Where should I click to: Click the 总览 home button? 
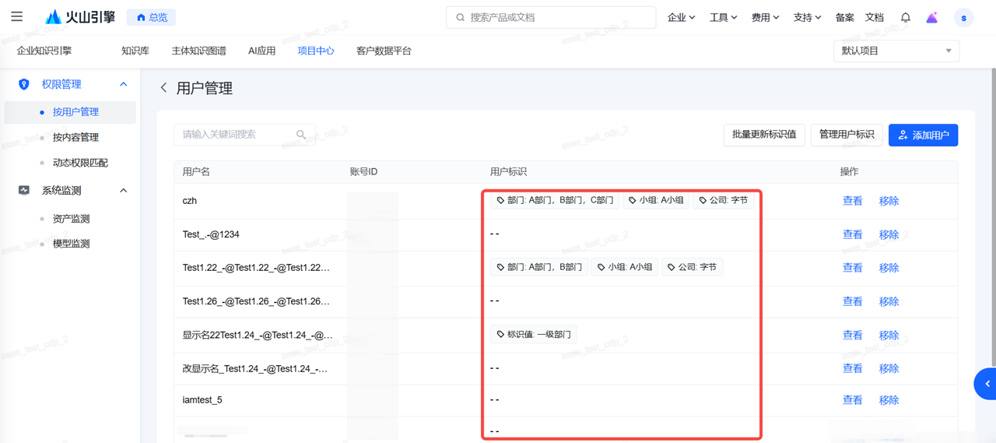(152, 17)
